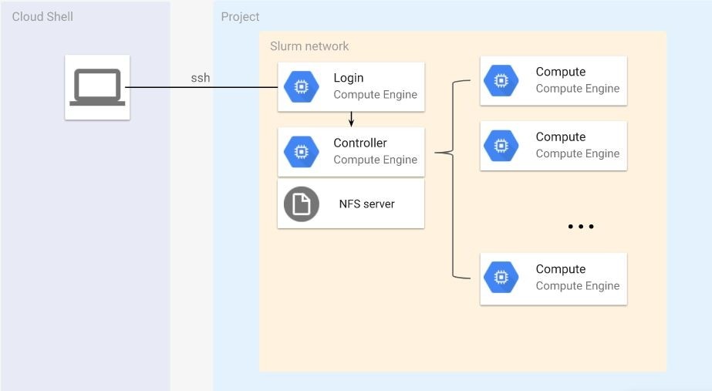Click the "Cloud Shell" panel label
712x391 pixels.
click(x=42, y=17)
